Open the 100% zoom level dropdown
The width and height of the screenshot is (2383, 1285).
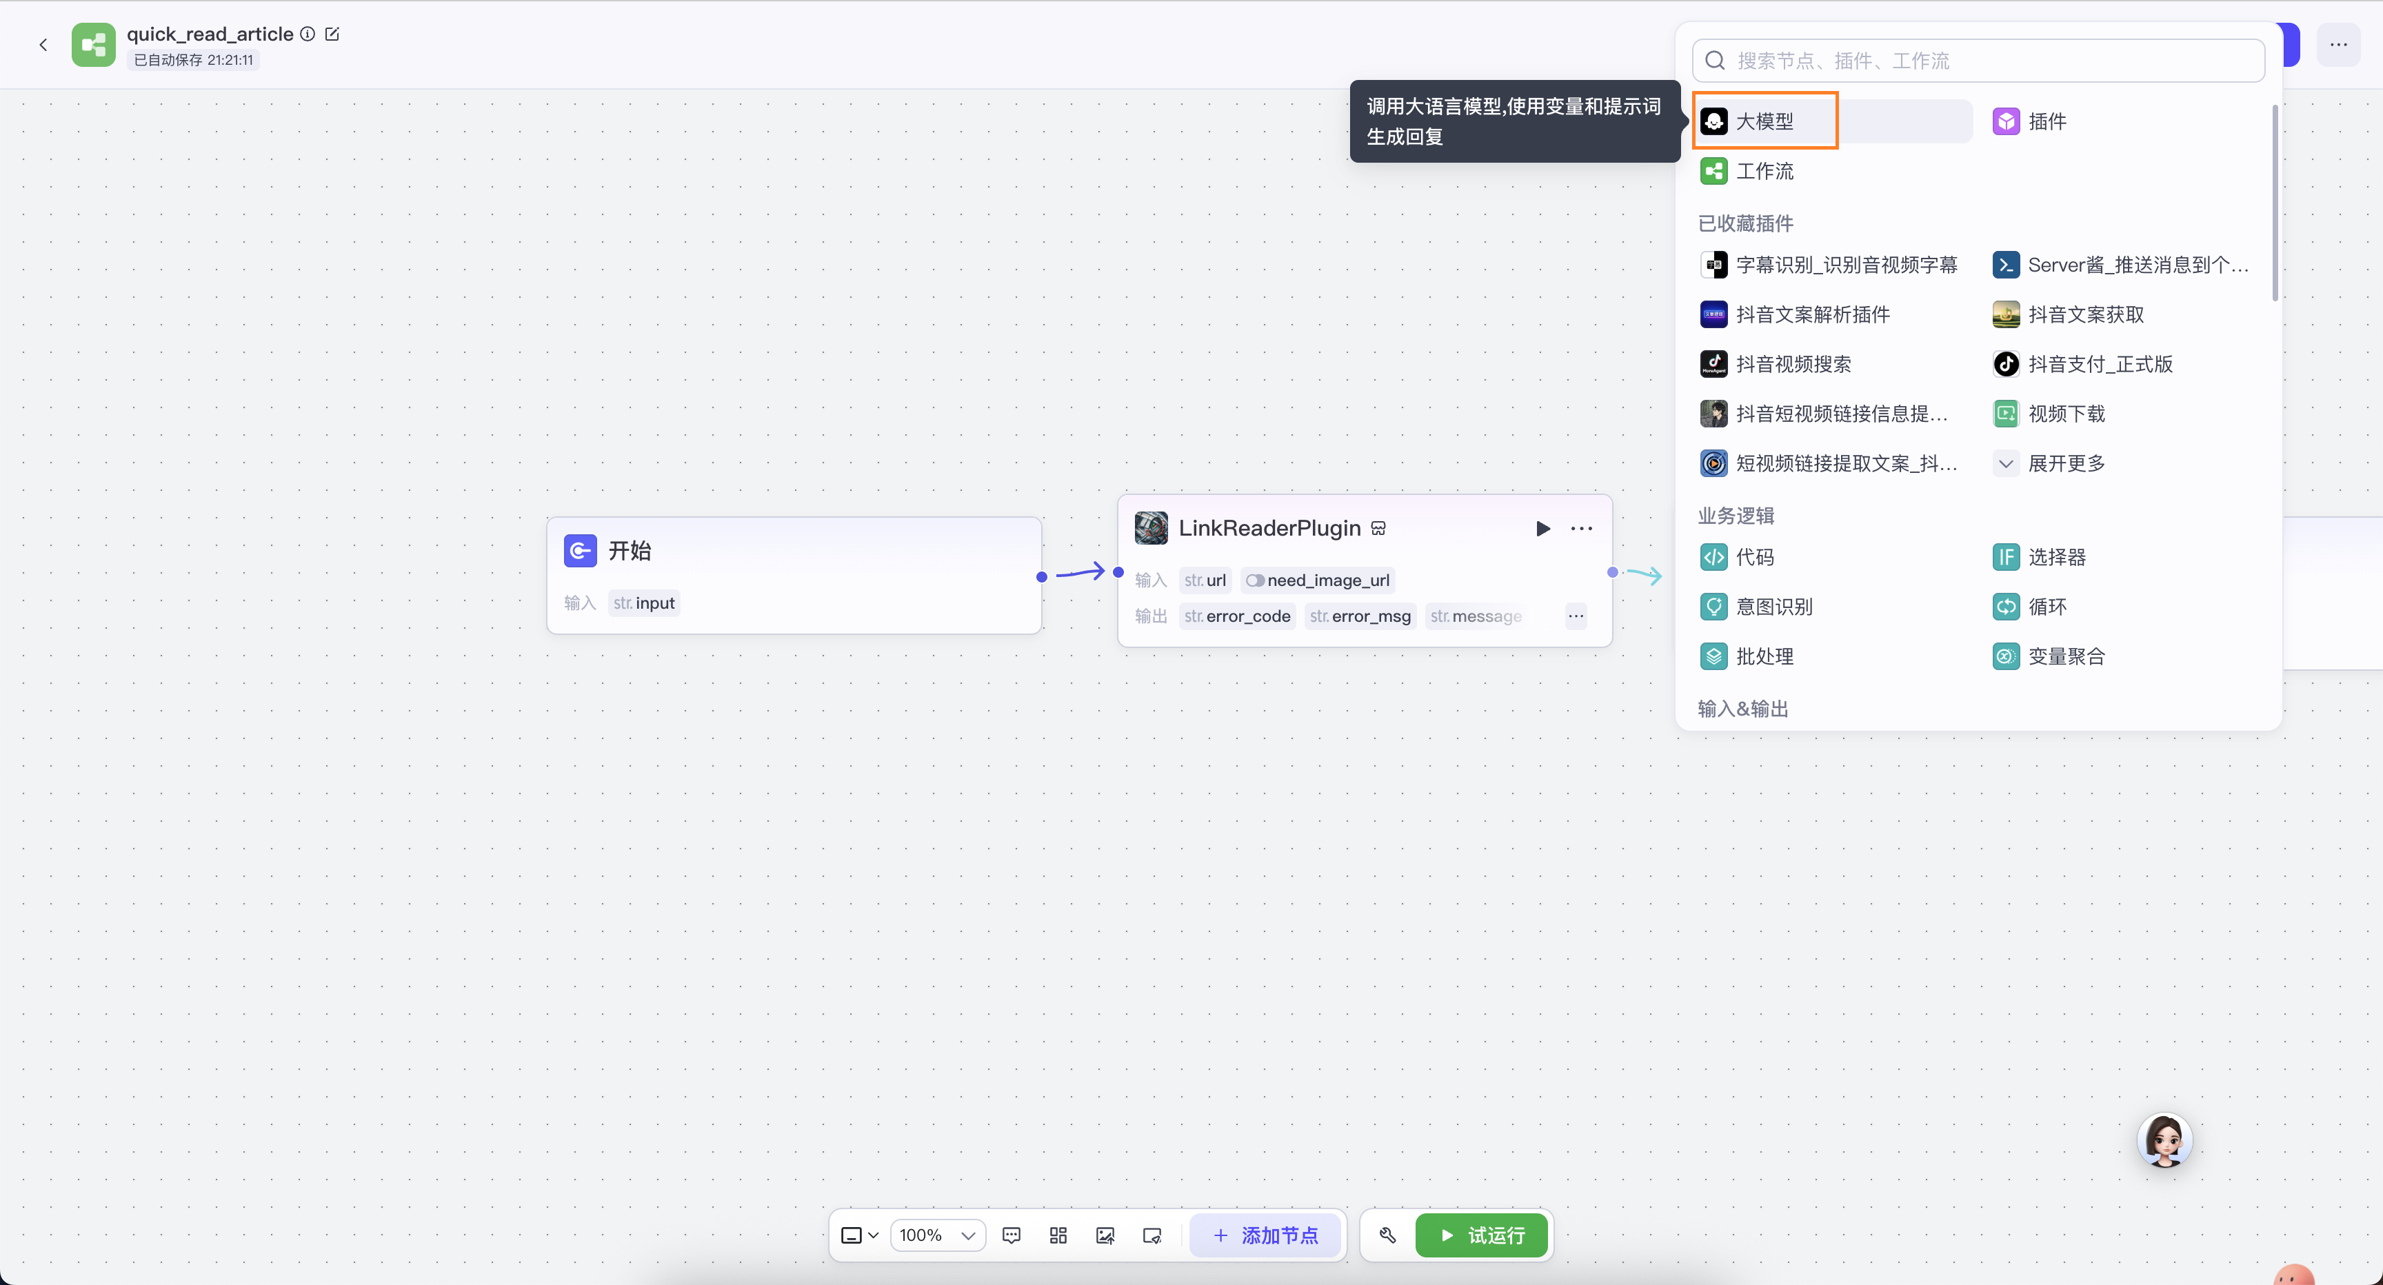click(937, 1235)
